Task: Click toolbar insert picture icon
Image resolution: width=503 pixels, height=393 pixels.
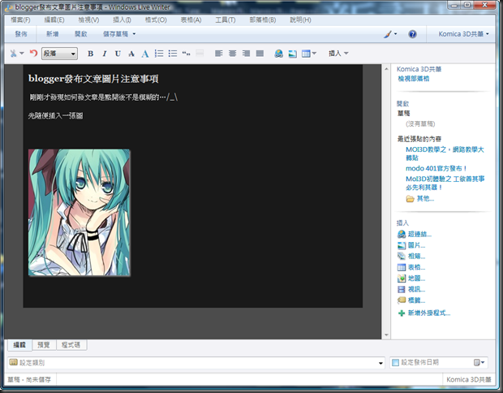Action: pos(292,54)
